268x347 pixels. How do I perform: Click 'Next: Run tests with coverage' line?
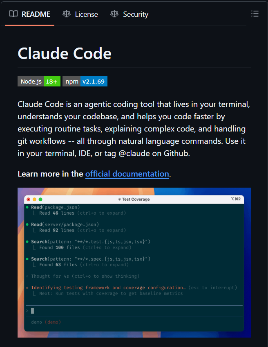(111, 293)
